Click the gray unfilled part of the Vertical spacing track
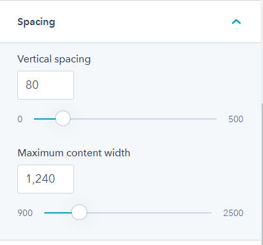The height and width of the screenshot is (245, 263). coord(143,119)
